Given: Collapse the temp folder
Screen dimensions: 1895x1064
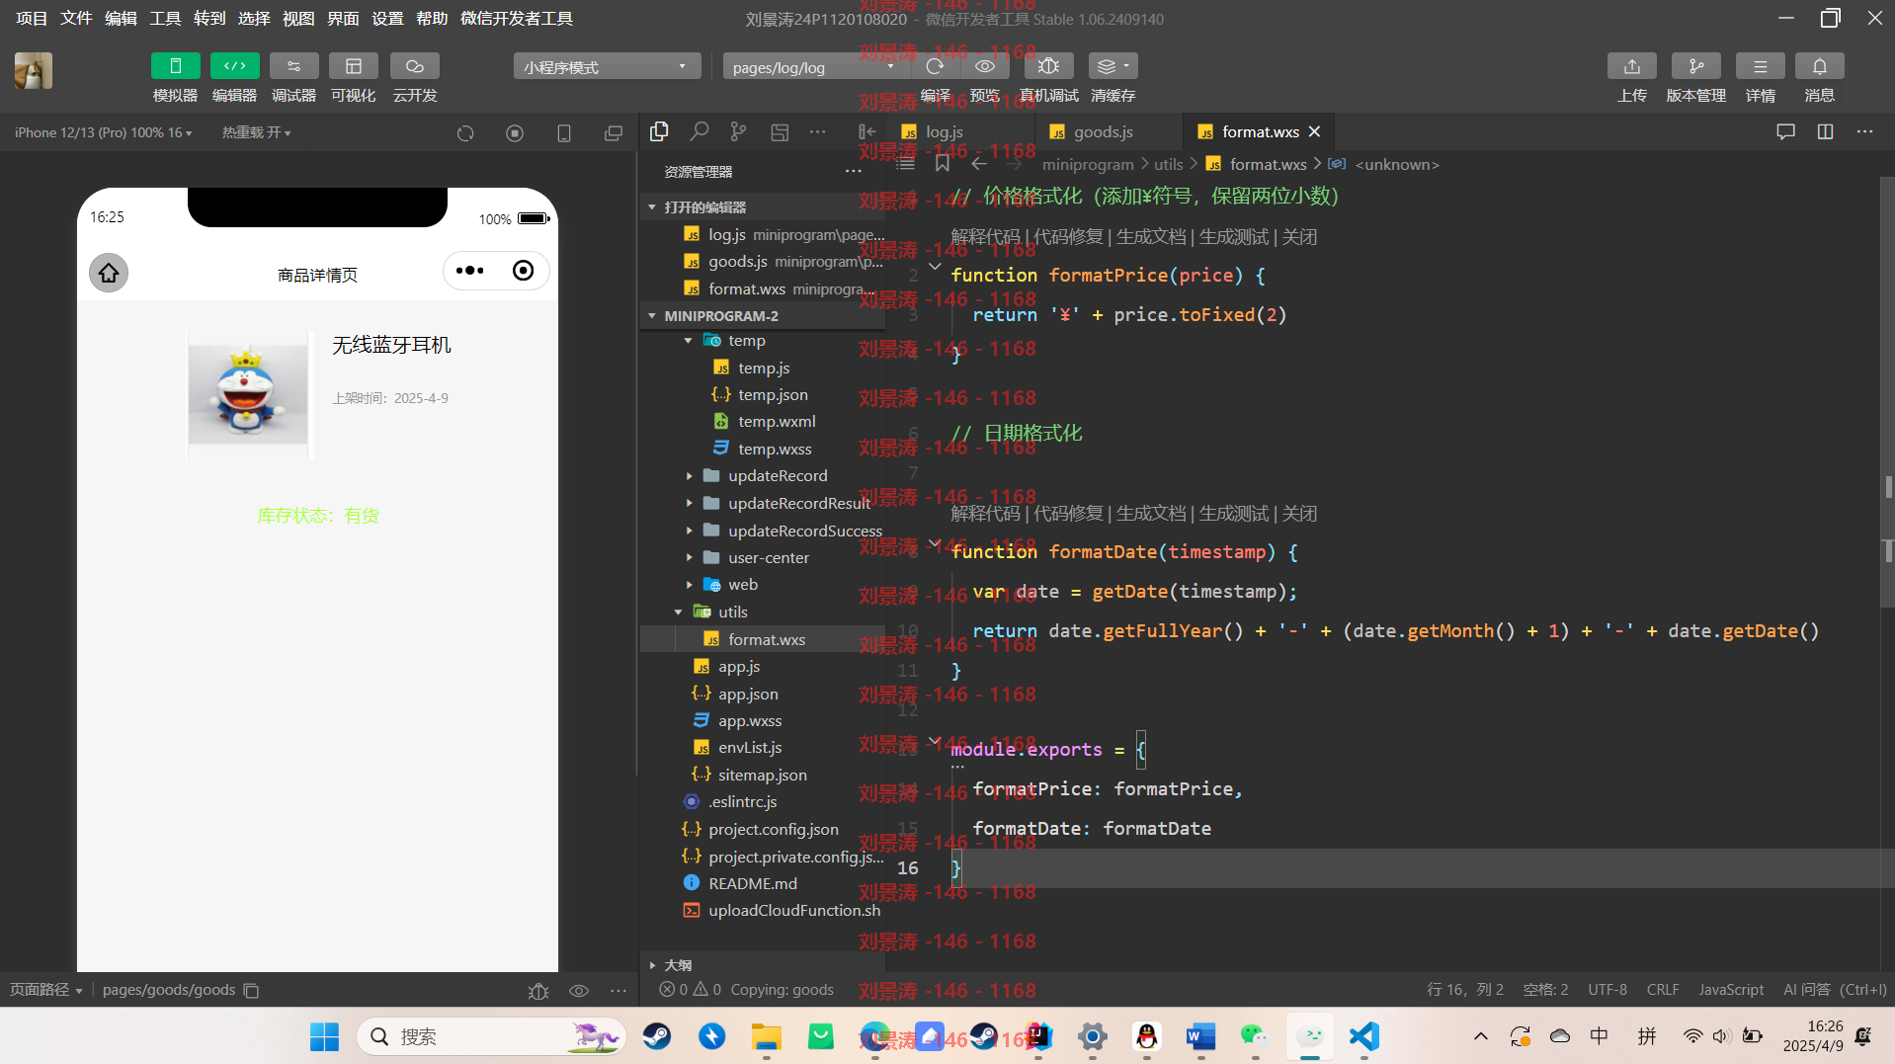Looking at the screenshot, I should tap(689, 340).
